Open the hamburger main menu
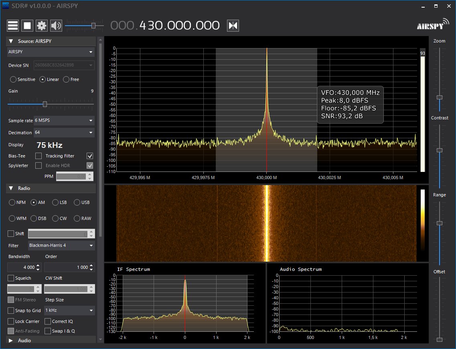Screen dimensions: 456x349 pos(13,26)
